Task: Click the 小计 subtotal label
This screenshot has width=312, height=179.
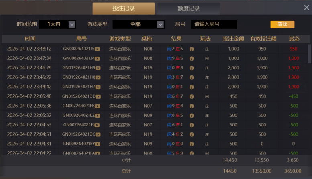Action: point(126,160)
